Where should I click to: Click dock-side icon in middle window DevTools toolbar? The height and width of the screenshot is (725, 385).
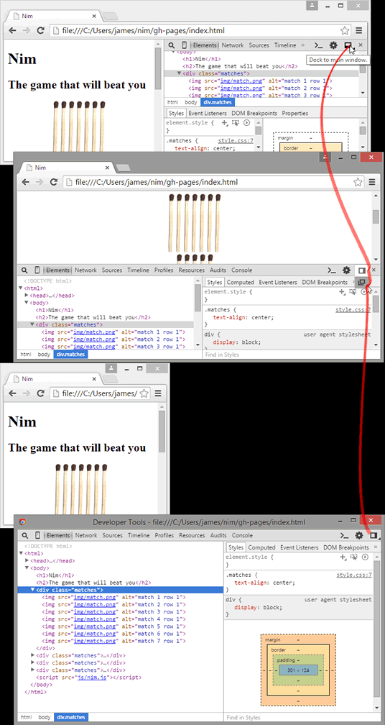point(362,270)
